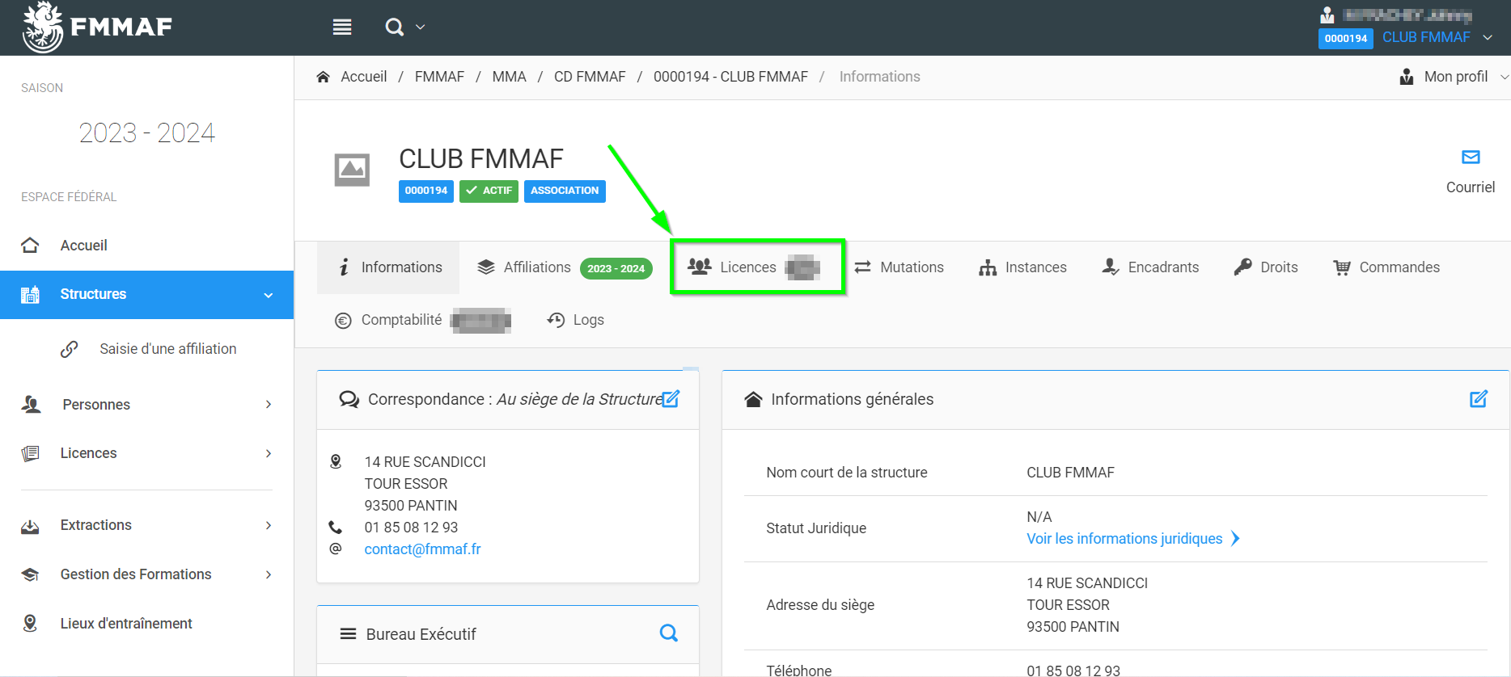Open the Instances tab

pos(1022,267)
